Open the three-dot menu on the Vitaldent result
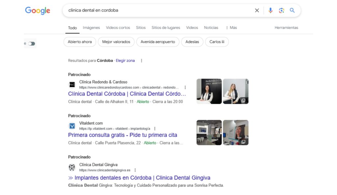This screenshot has width=337, height=195. pyautogui.click(x=155, y=128)
